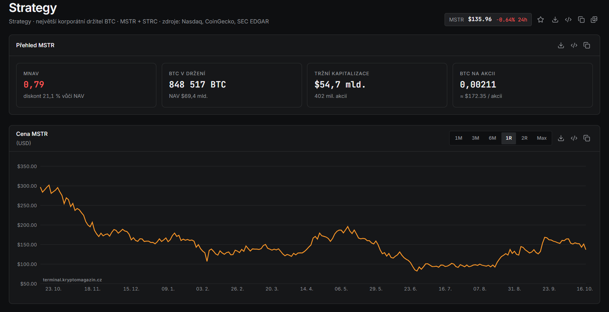This screenshot has height=312, width=609.
Task: Click the BTC v držení 848 517 BTC card
Action: coord(232,85)
